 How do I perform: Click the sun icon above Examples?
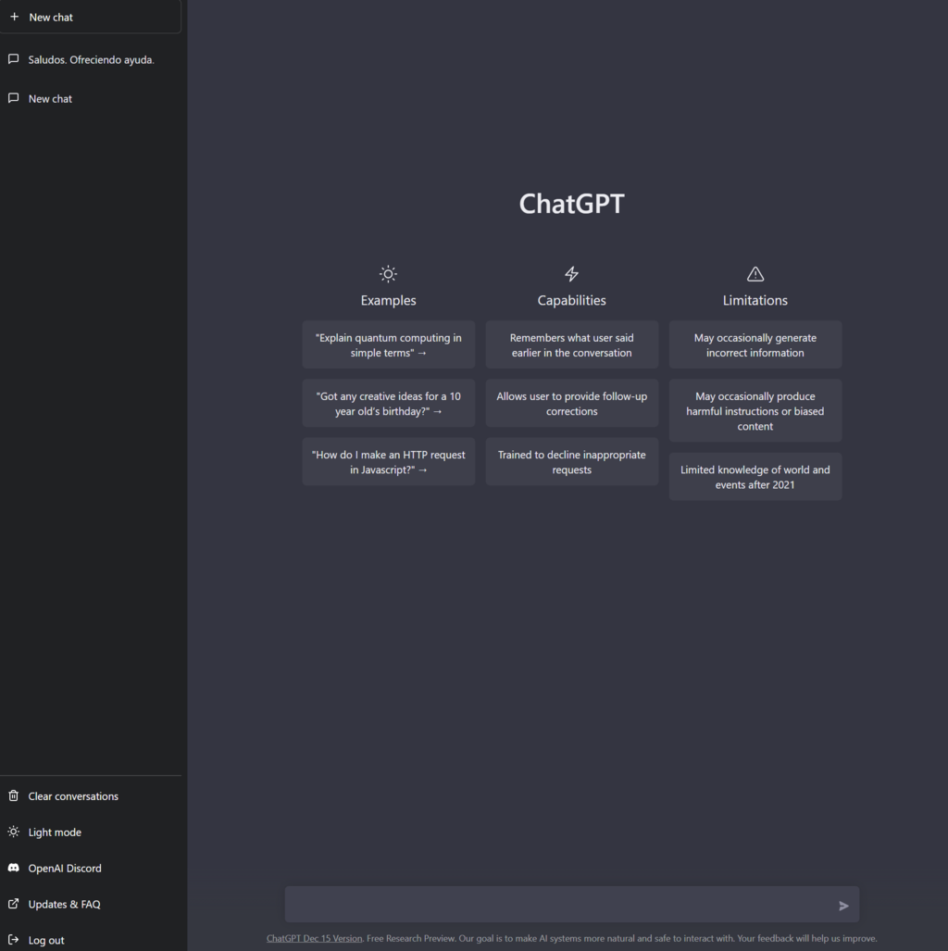pos(388,274)
